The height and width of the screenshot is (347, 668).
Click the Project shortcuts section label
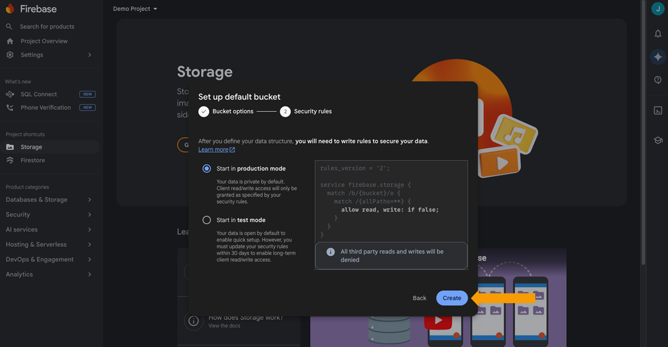(x=25, y=134)
